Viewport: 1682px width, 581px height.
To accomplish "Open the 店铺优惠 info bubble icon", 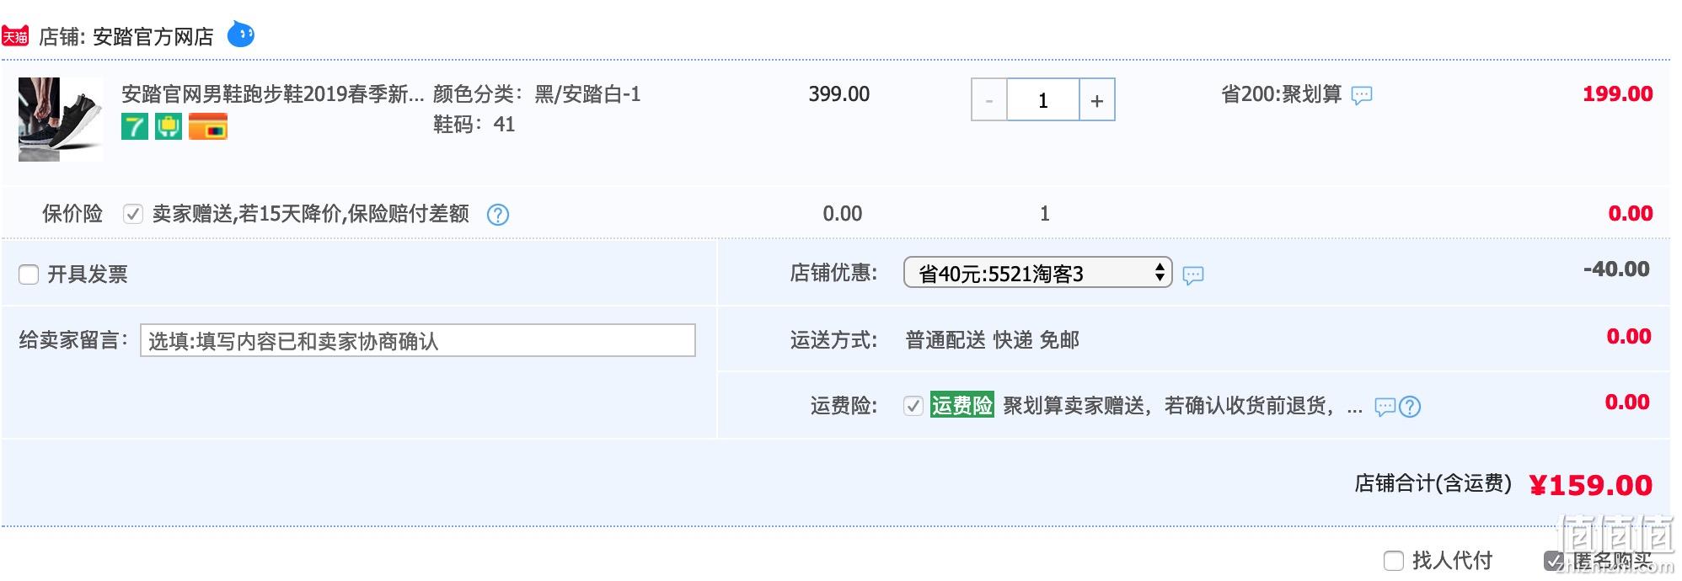I will coord(1193,275).
